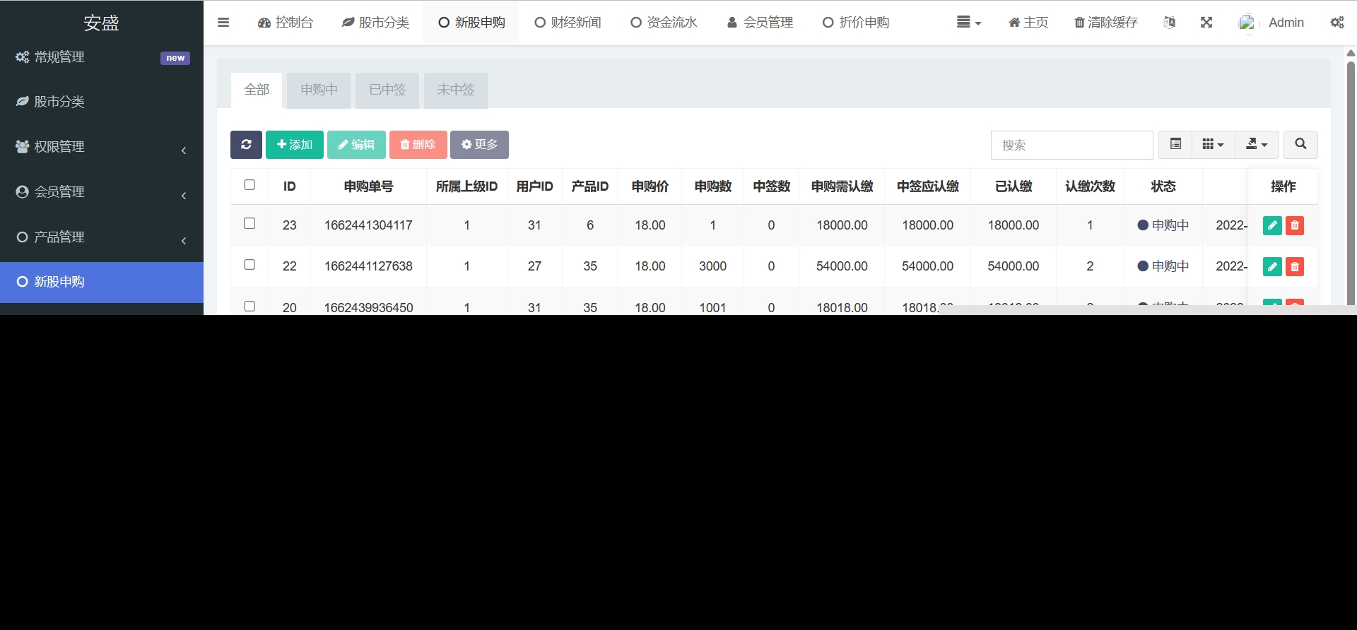Click the 更多 more button
1357x630 pixels.
479,145
